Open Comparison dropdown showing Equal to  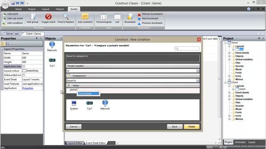click(198, 81)
